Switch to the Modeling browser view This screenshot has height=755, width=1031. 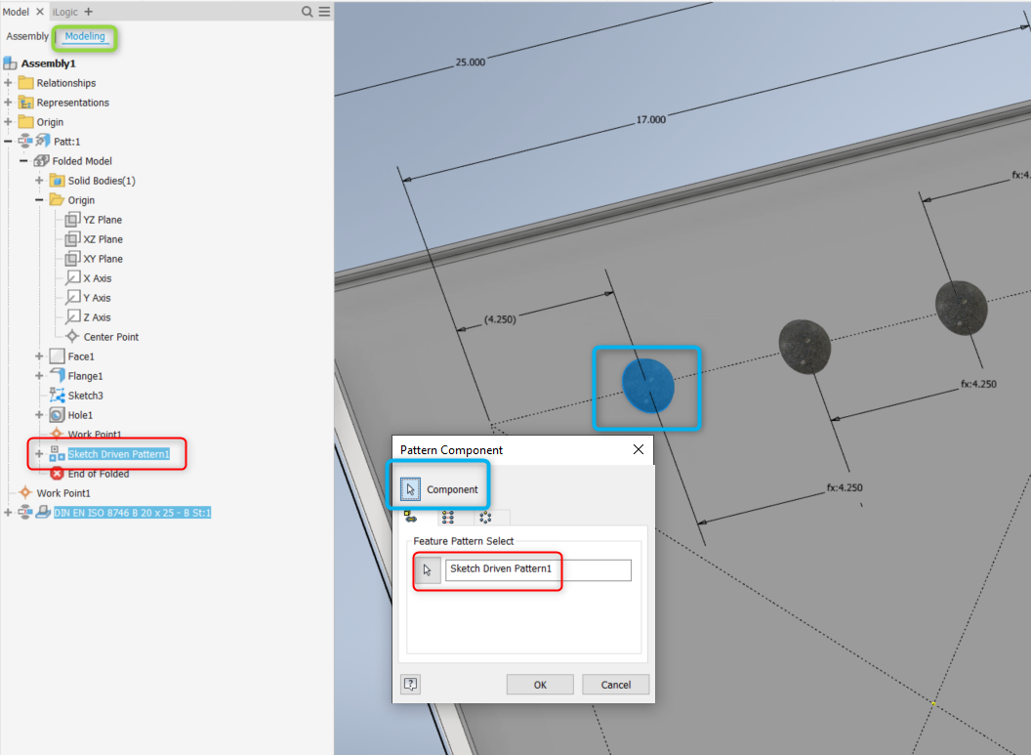[x=85, y=37]
